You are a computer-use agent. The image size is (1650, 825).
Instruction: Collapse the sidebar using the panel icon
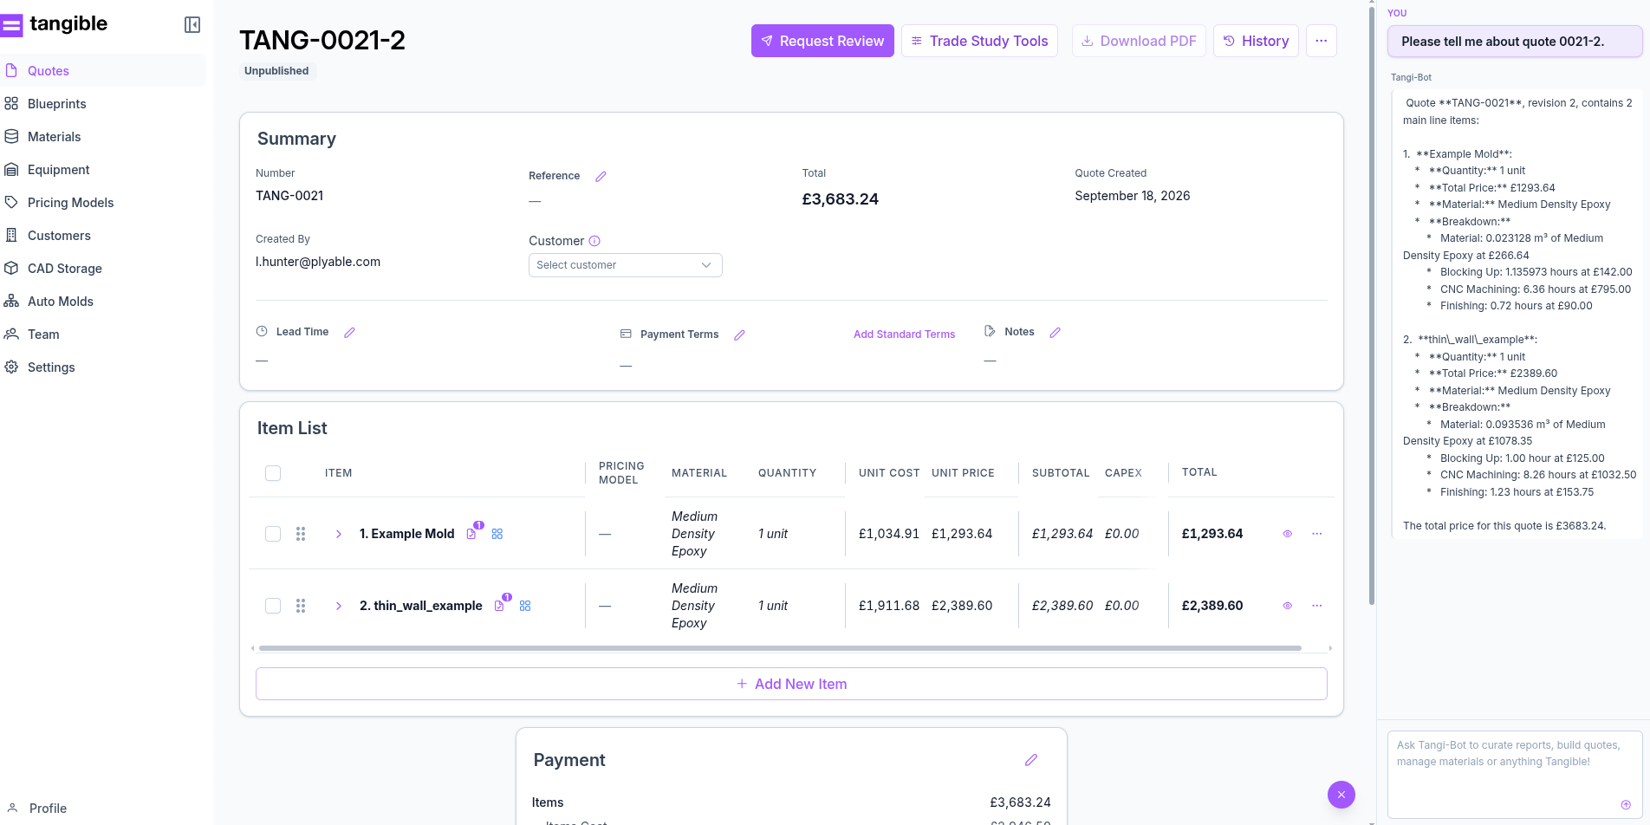192,25
